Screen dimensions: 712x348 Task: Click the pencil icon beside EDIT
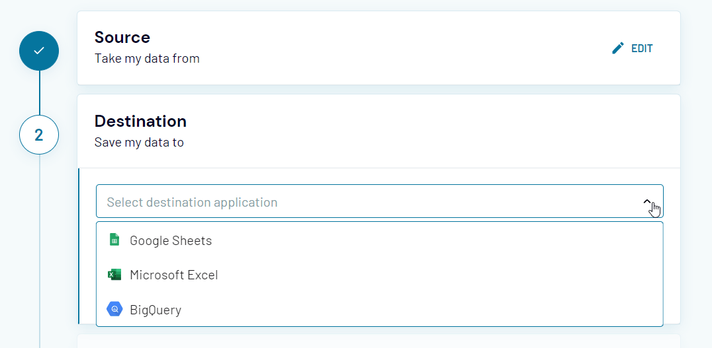(617, 48)
